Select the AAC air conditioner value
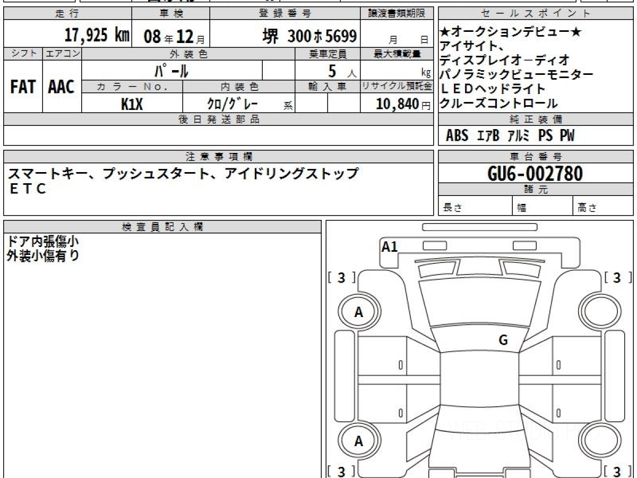This screenshot has width=637, height=478. (x=62, y=87)
